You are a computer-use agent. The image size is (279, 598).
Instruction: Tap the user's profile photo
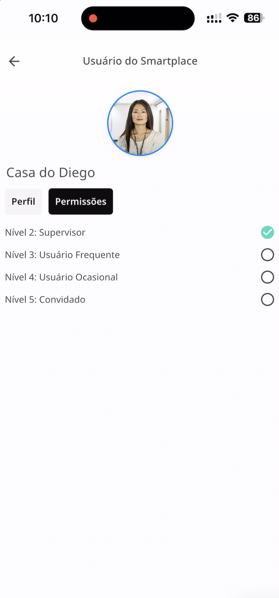140,123
